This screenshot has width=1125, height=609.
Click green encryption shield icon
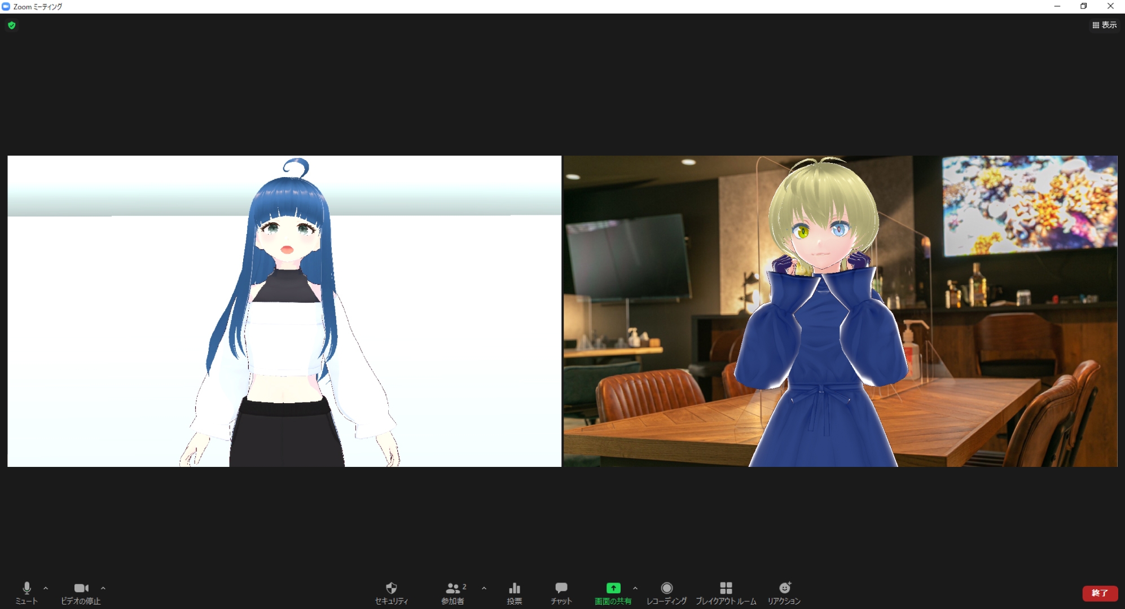[12, 25]
